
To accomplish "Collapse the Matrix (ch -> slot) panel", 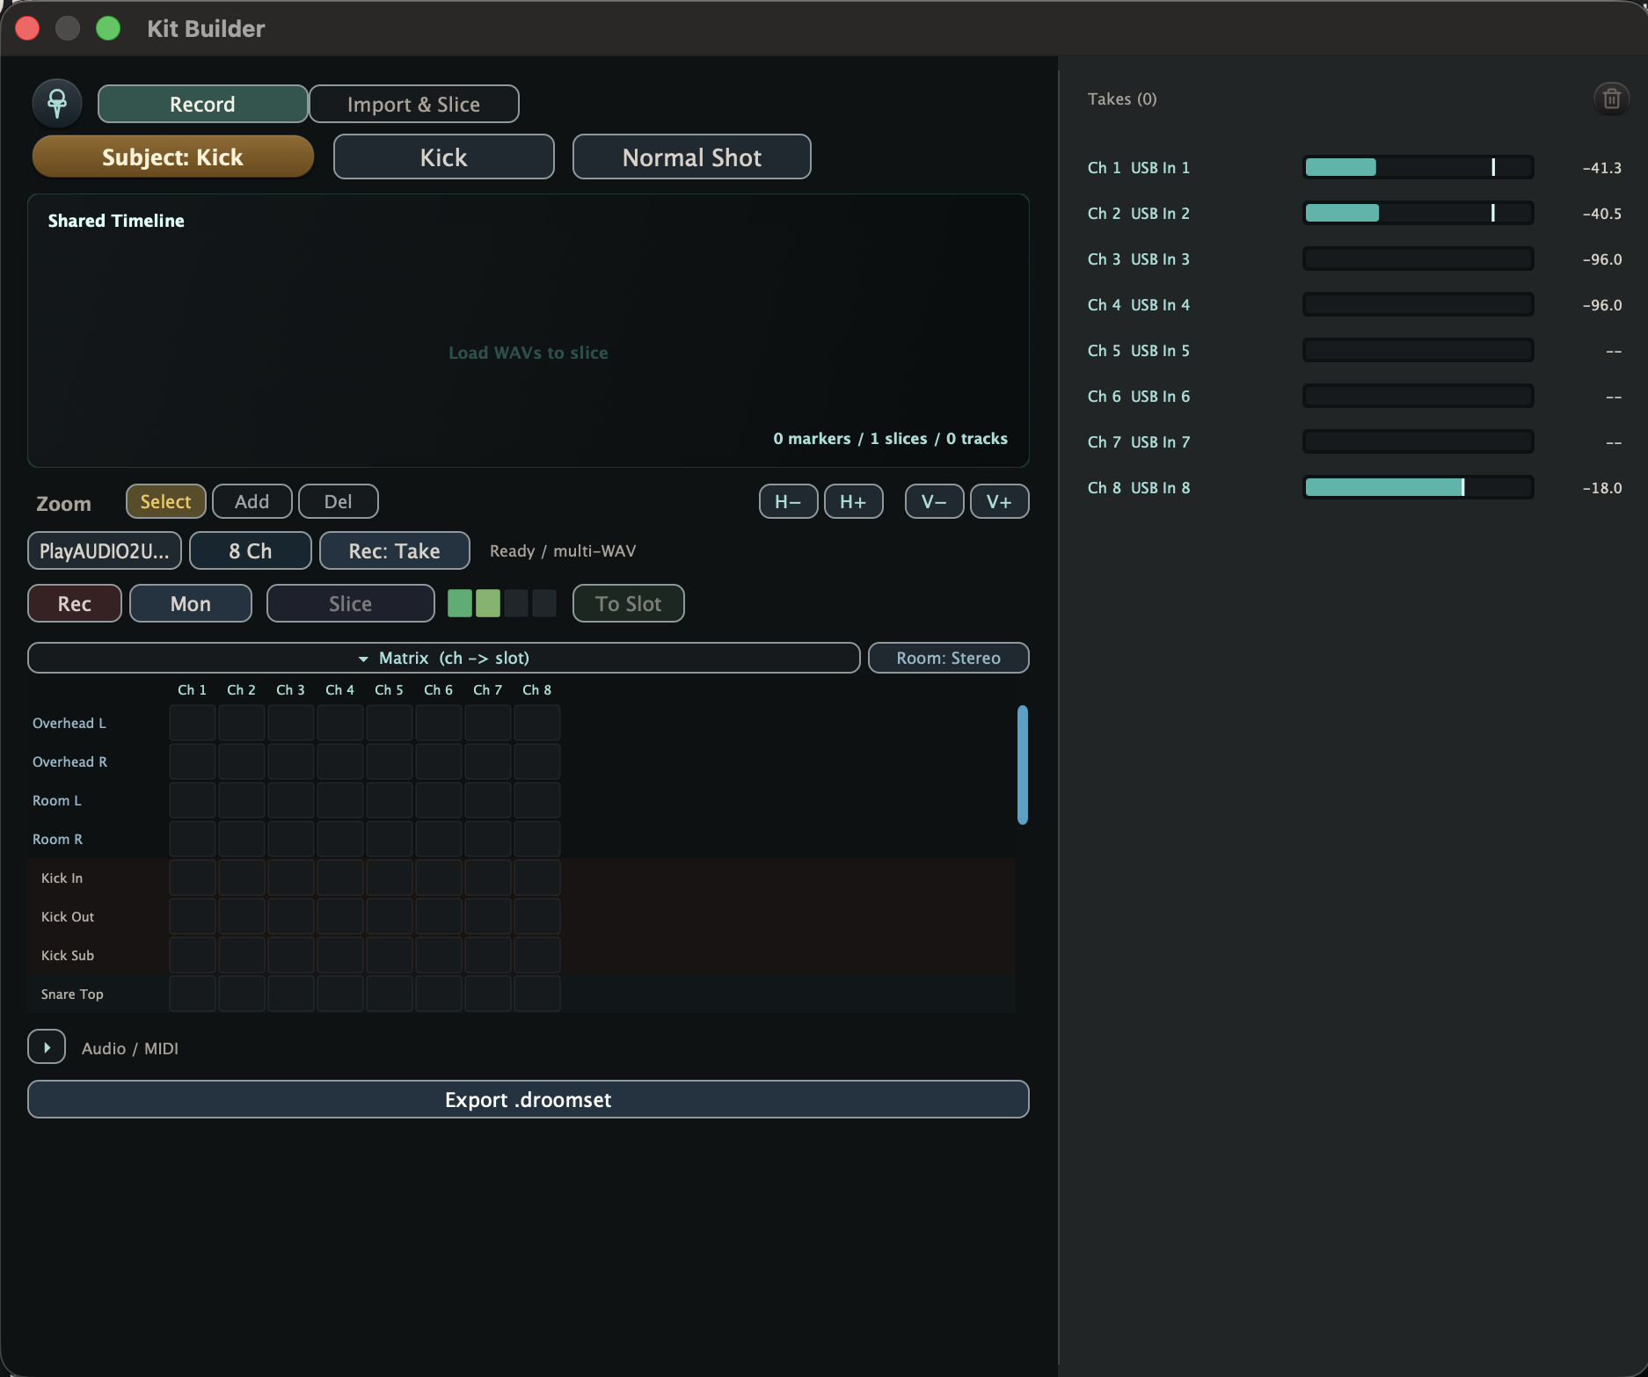I will tap(443, 658).
